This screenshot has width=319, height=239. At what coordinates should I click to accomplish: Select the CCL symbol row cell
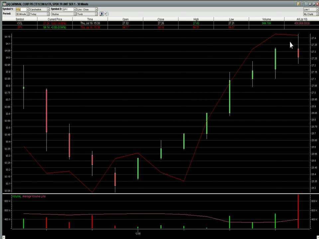point(20,23)
